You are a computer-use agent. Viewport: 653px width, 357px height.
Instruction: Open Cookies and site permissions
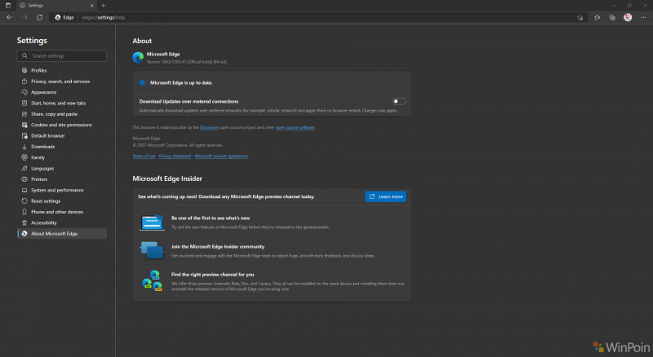(x=62, y=125)
